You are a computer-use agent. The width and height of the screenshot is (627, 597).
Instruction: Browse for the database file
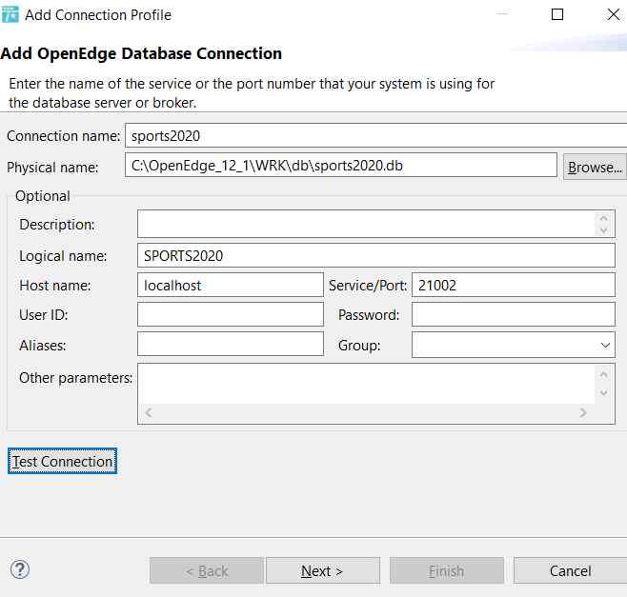coord(595,167)
